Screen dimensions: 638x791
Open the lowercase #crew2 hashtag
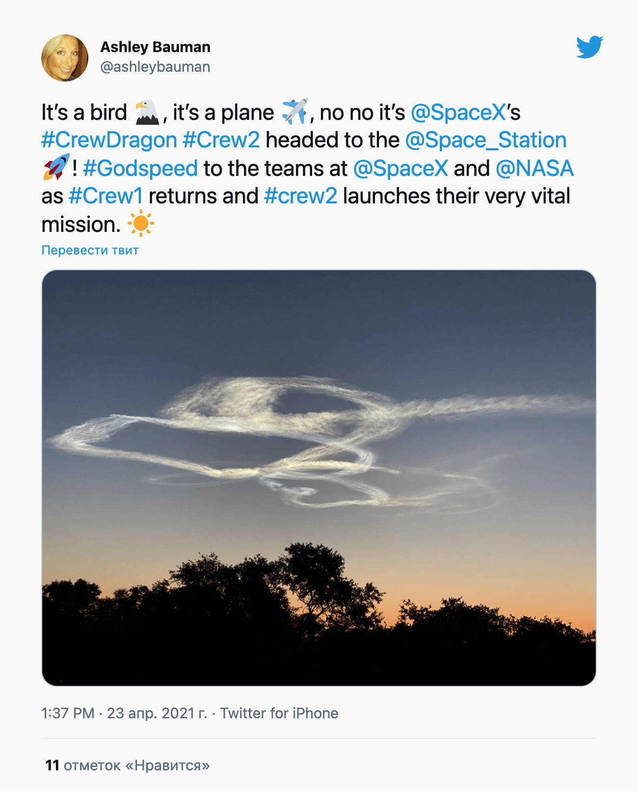click(x=300, y=196)
